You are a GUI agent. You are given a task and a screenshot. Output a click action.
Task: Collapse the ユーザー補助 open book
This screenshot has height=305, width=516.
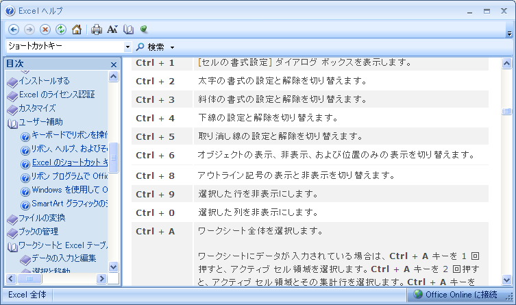40,122
